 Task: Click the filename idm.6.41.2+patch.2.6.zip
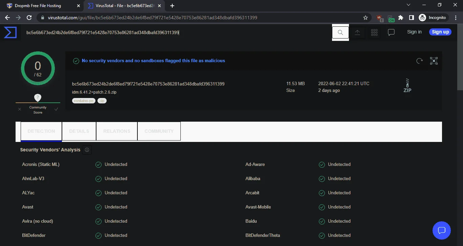[94, 92]
